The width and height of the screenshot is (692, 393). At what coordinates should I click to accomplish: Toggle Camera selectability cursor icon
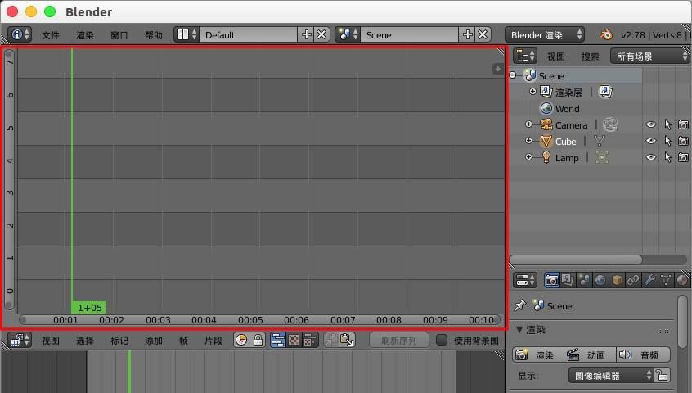click(667, 125)
